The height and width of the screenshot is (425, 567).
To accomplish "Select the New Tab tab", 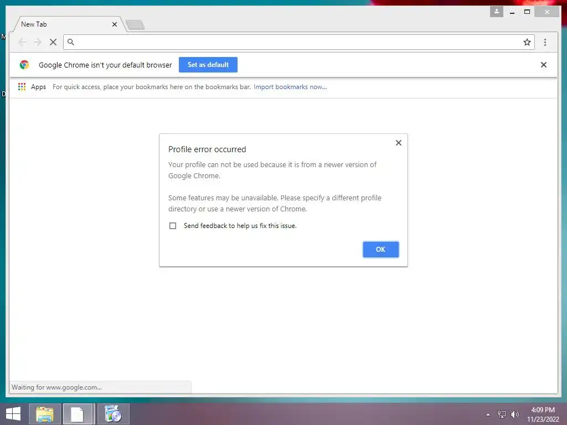I will pyautogui.click(x=69, y=24).
